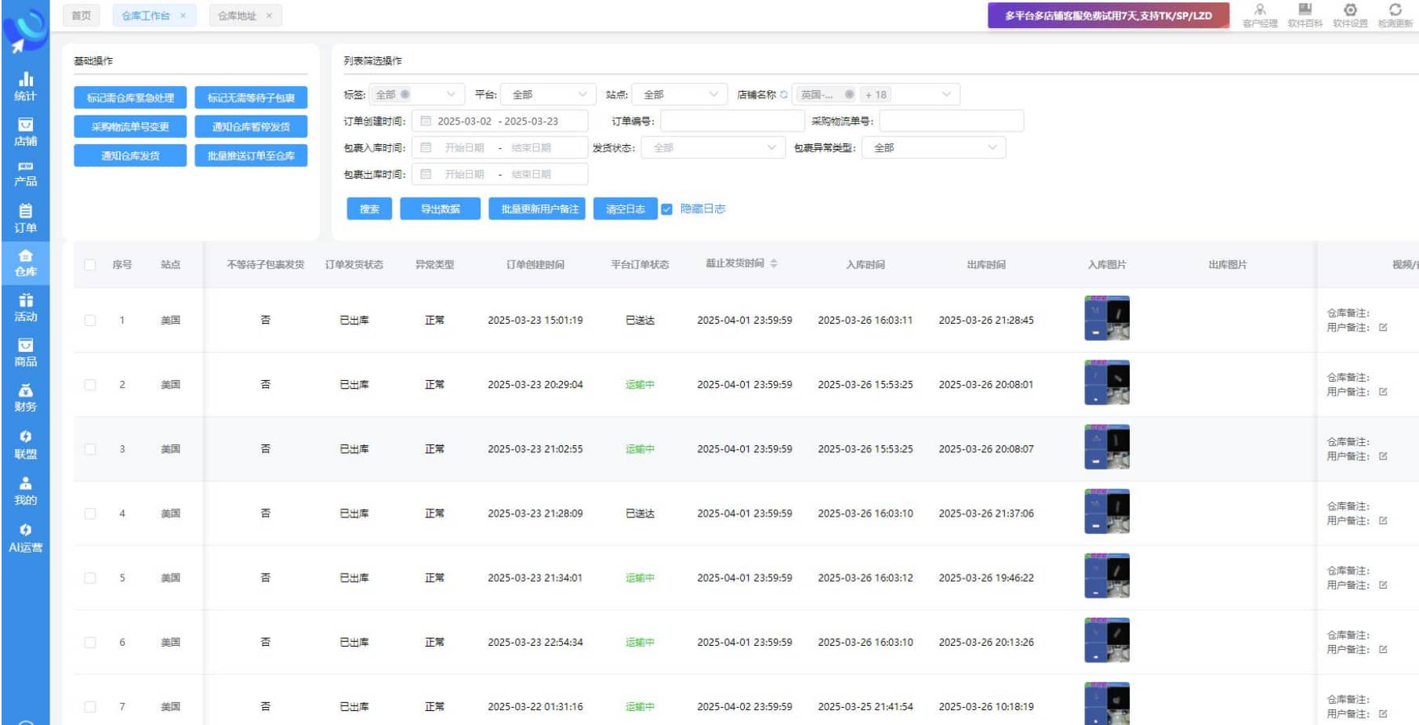Open AI运营 in the sidebar
1419x725 pixels.
(25, 538)
